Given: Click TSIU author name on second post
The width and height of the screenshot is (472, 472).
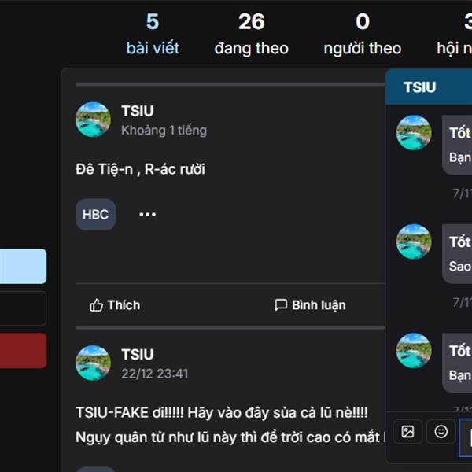Looking at the screenshot, I should pos(138,354).
